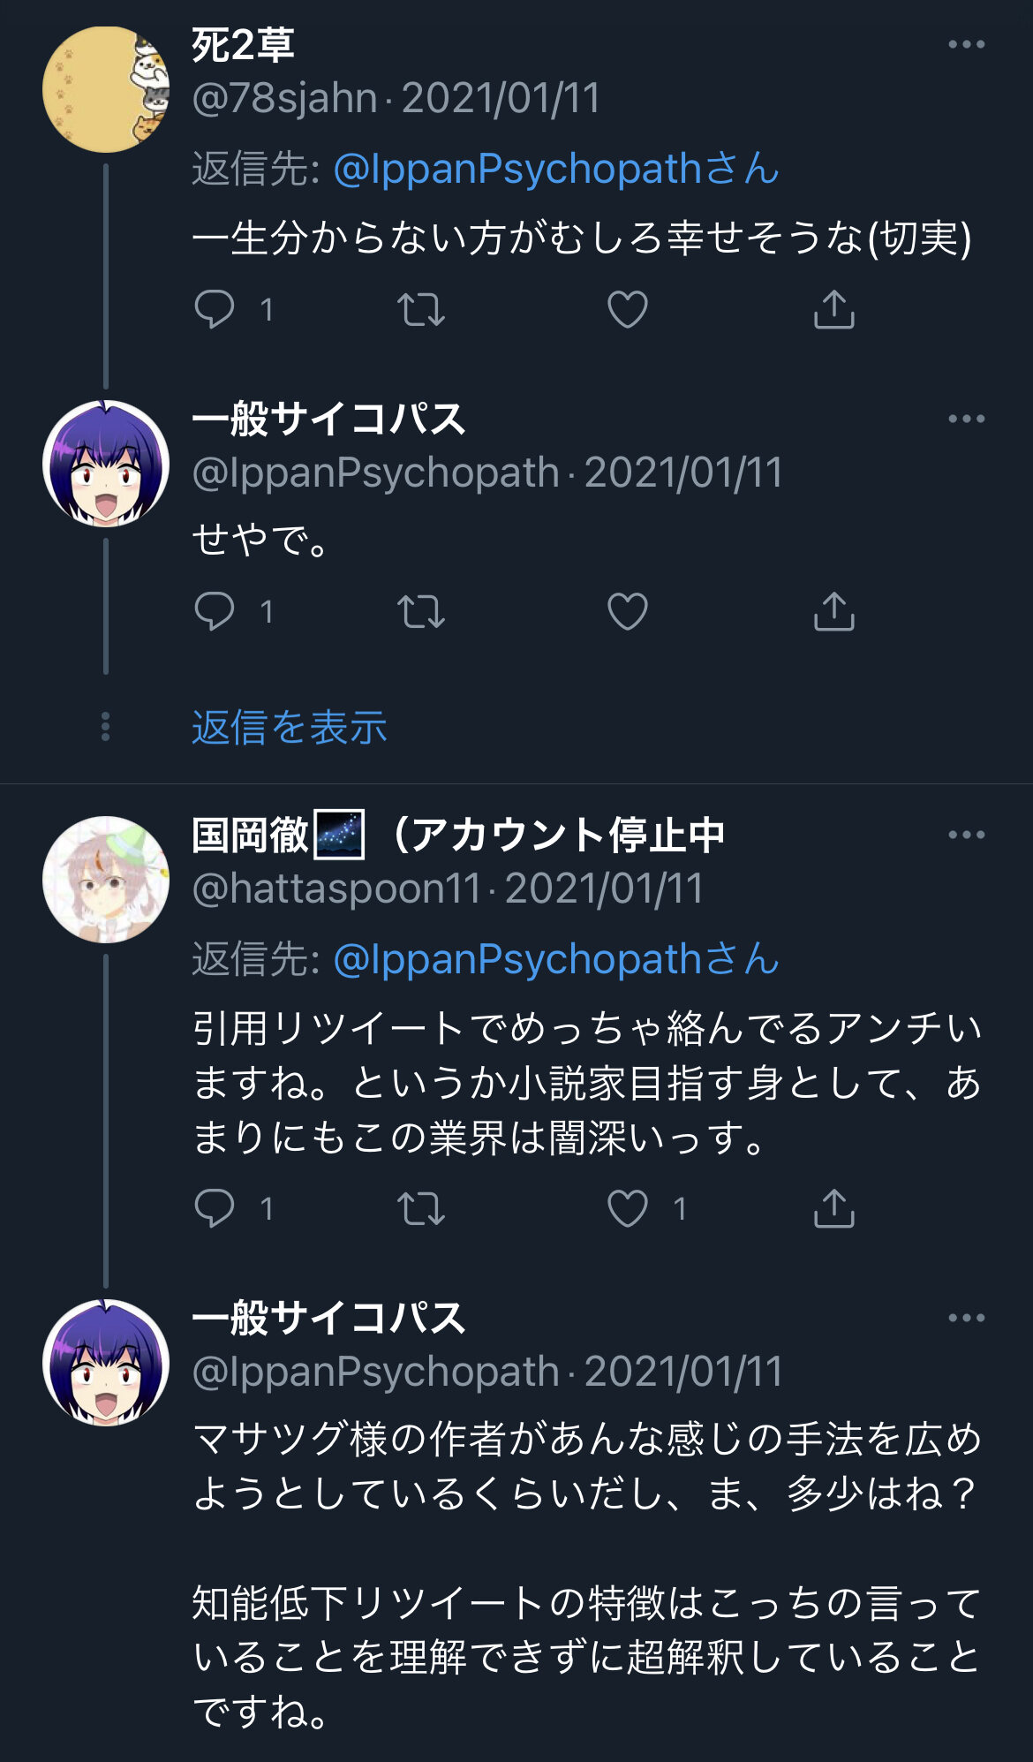
Task: Share the 国岡徹 tweet
Action: click(834, 1208)
